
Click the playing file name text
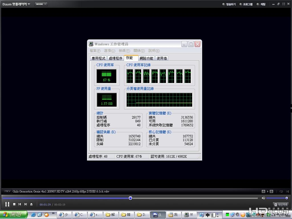click(x=61, y=191)
